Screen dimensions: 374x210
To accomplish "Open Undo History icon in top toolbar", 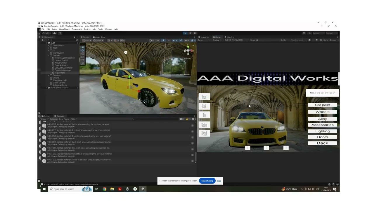I will 304,33.
